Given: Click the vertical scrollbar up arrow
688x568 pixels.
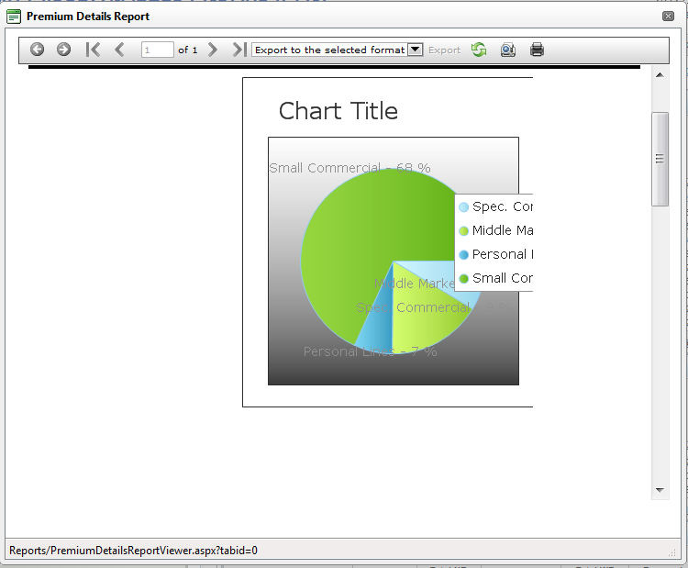Looking at the screenshot, I should (x=660, y=75).
